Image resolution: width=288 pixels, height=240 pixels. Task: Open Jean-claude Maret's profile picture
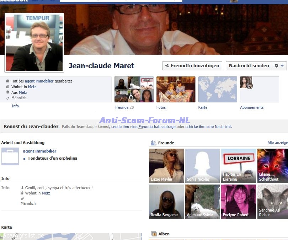(x=34, y=42)
